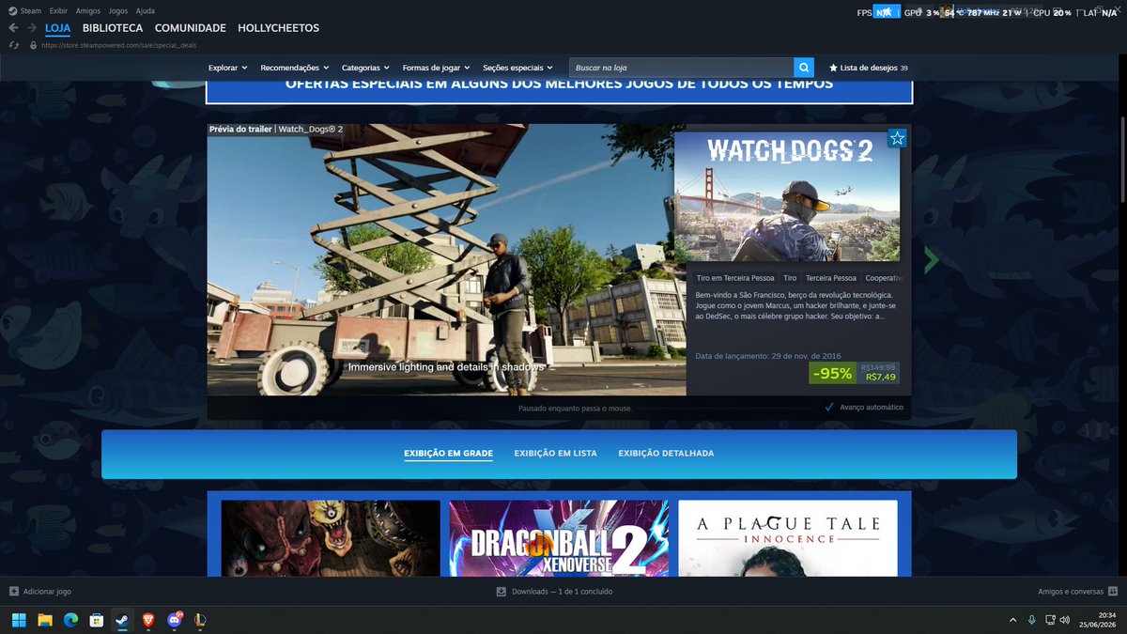The image size is (1127, 634).
Task: Open File Explorer from the taskbar
Action: coord(45,620)
